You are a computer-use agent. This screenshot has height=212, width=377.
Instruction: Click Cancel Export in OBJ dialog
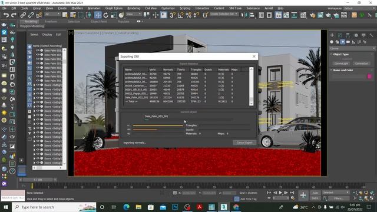click(x=244, y=143)
